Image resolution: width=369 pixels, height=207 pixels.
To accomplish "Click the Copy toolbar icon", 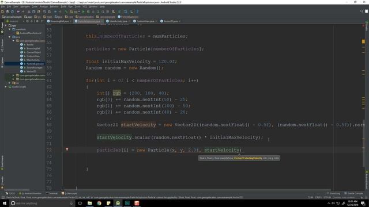I will [33, 11].
